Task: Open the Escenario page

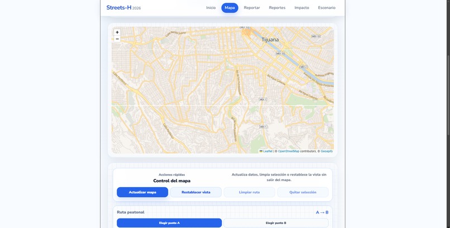Action: coord(327,8)
